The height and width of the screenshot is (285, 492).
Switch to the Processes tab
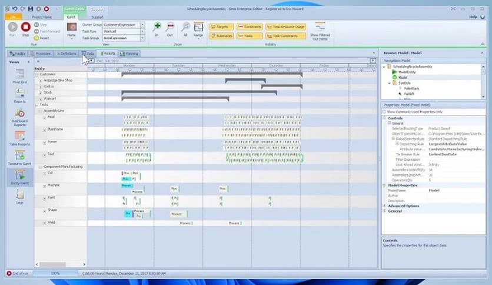tap(41, 54)
